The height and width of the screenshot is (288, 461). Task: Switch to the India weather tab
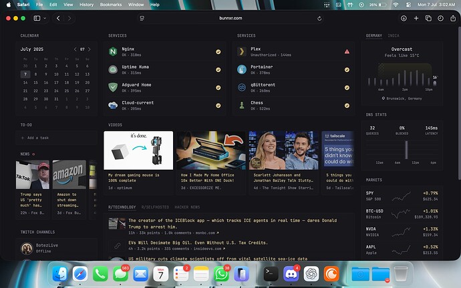click(x=394, y=35)
